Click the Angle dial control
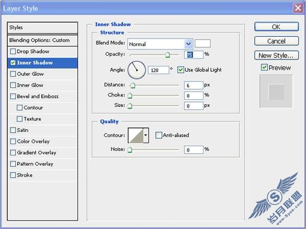 [137, 70]
